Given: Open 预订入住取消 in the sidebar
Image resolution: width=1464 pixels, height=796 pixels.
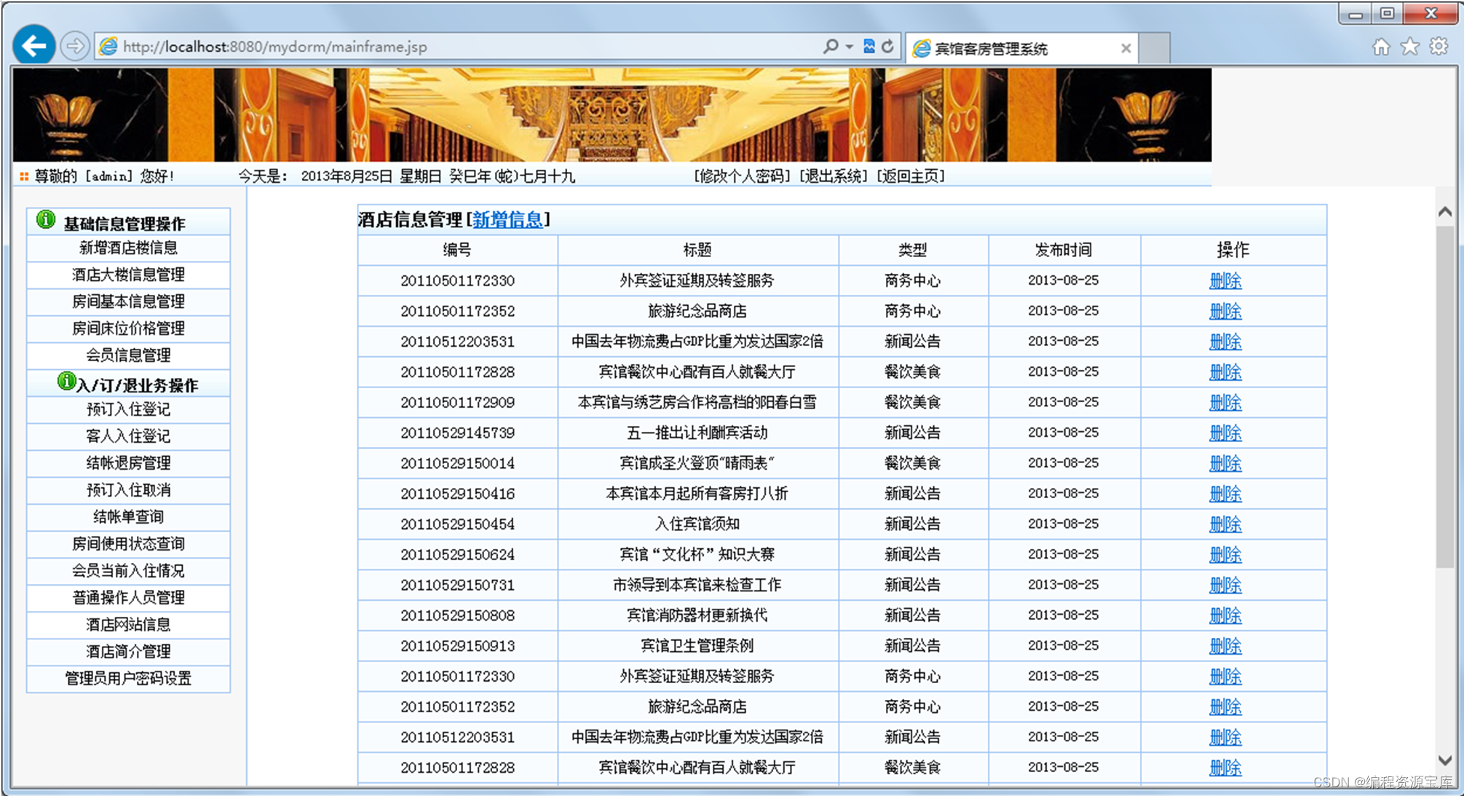Looking at the screenshot, I should [x=128, y=491].
